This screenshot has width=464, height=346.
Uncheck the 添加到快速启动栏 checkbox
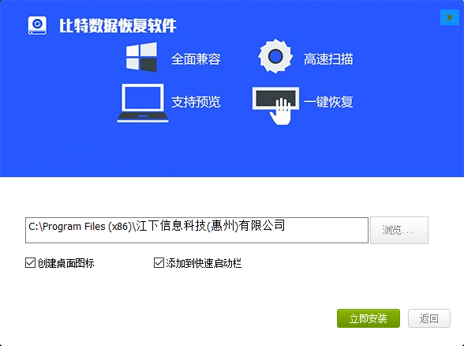(x=159, y=263)
